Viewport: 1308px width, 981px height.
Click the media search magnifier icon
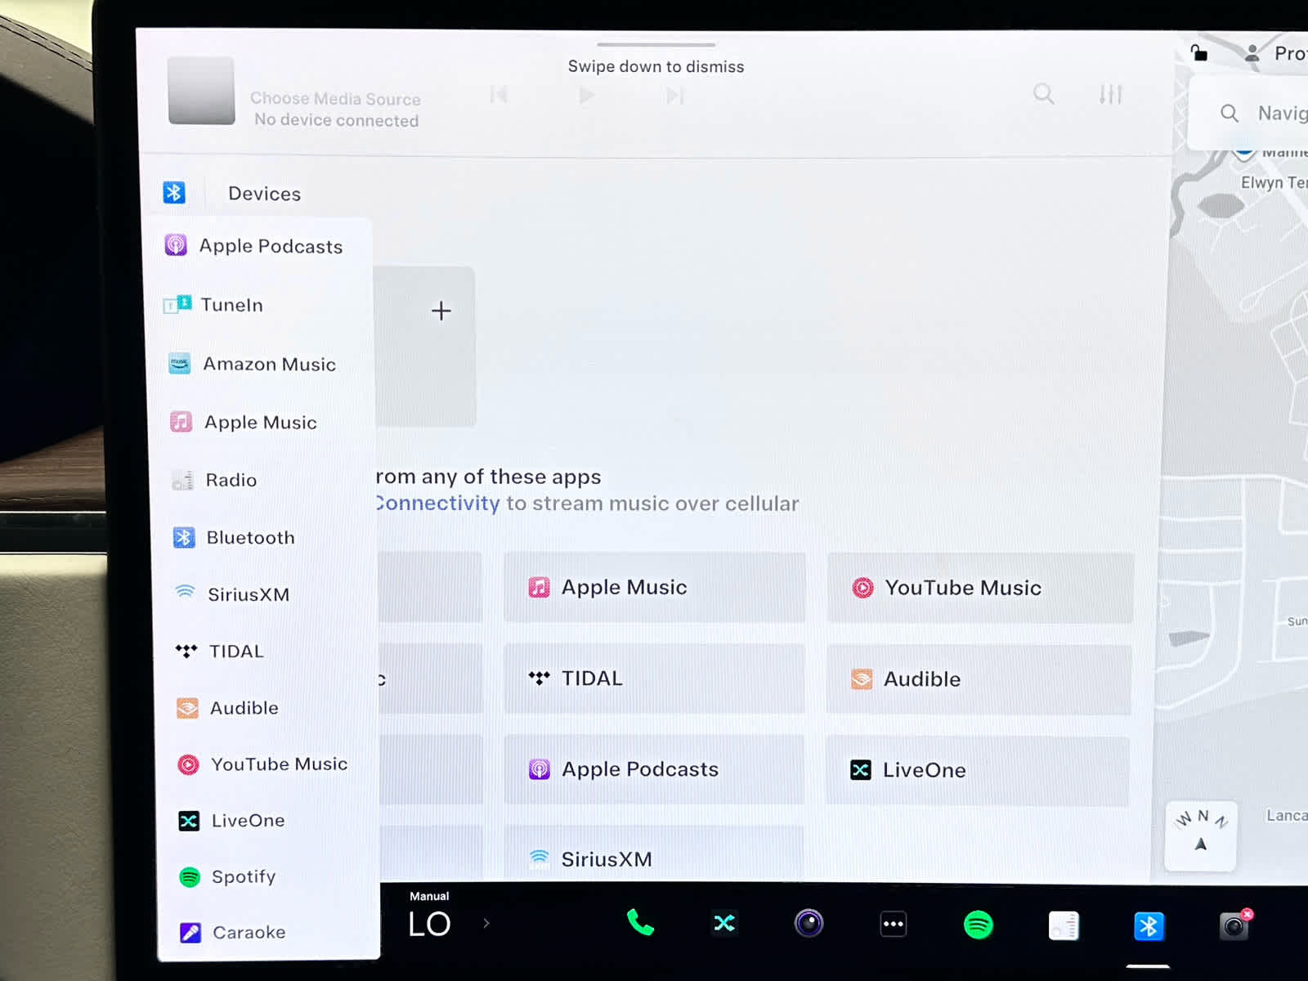click(1043, 94)
